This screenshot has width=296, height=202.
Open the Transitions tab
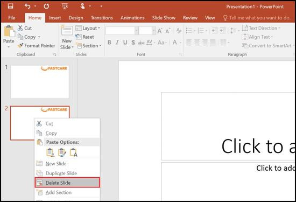pyautogui.click(x=102, y=18)
